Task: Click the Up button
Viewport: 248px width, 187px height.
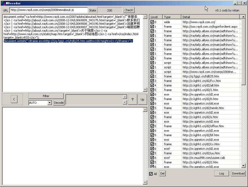Action: coord(142,99)
